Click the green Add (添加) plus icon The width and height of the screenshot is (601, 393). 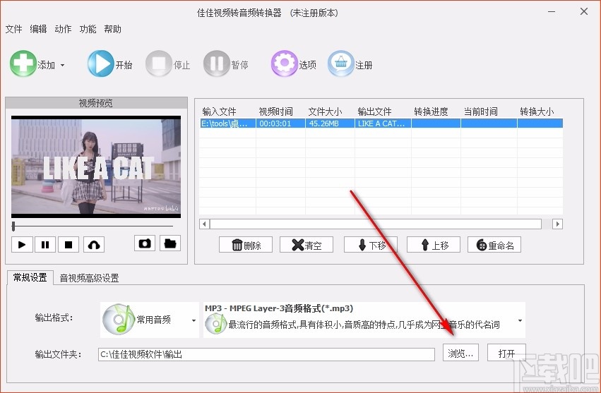coord(23,64)
